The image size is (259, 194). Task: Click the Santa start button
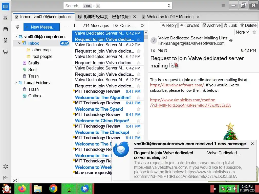click(x=7, y=189)
